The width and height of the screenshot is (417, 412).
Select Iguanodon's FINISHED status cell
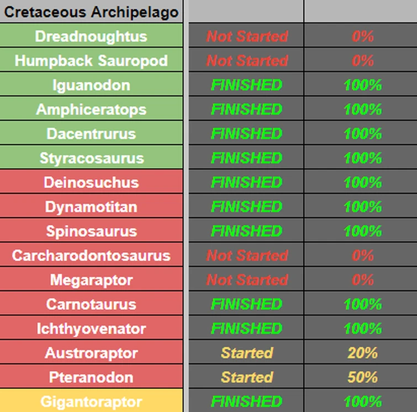(x=246, y=84)
